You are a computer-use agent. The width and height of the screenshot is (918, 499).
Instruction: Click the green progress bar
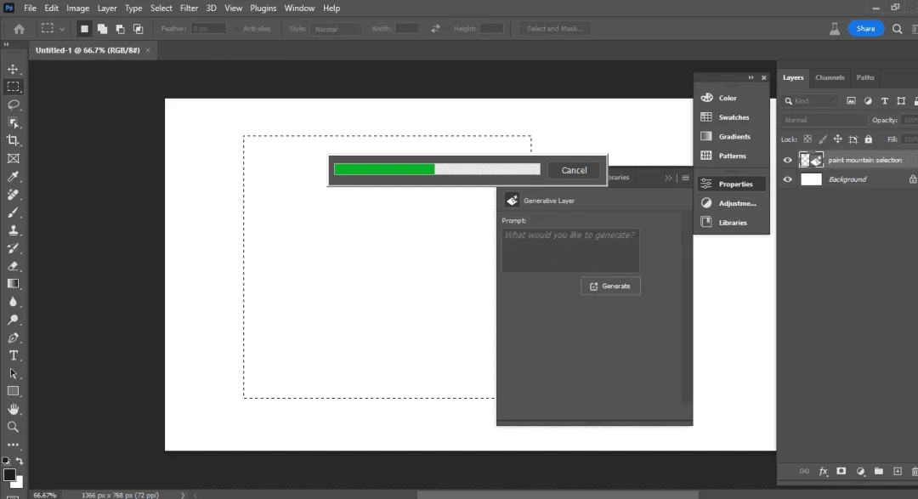pyautogui.click(x=384, y=169)
